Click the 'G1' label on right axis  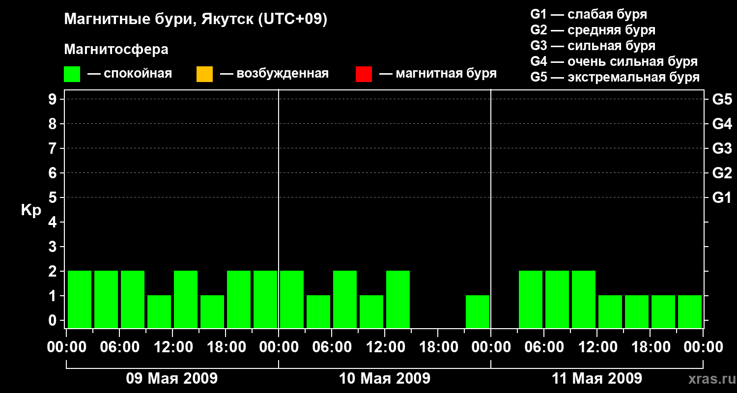coord(722,197)
